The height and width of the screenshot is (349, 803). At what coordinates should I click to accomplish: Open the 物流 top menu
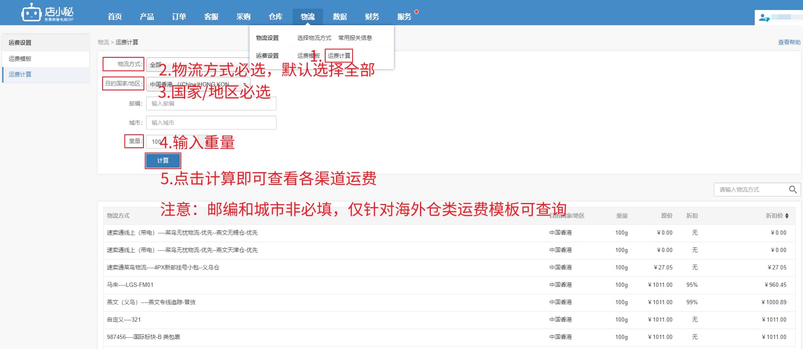(x=307, y=17)
